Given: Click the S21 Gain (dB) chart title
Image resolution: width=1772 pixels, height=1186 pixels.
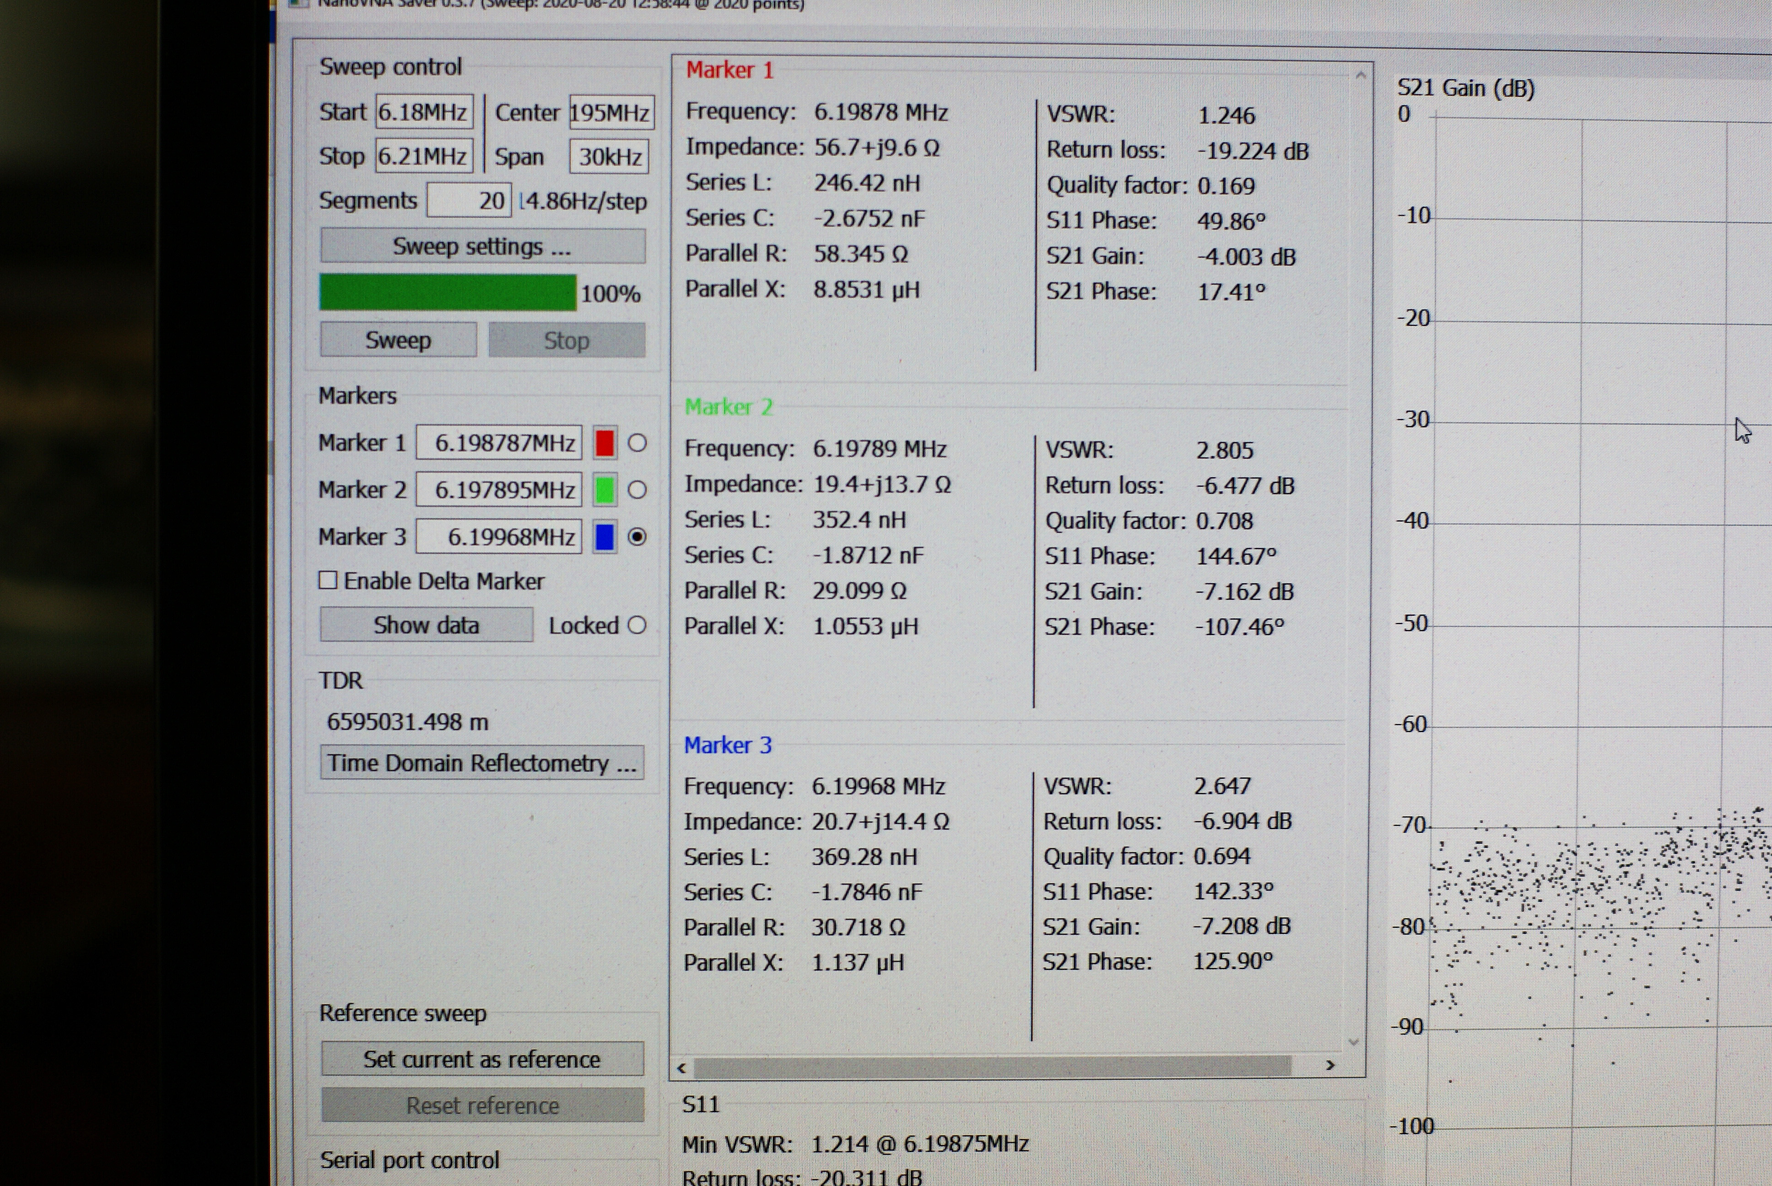Looking at the screenshot, I should [1466, 88].
